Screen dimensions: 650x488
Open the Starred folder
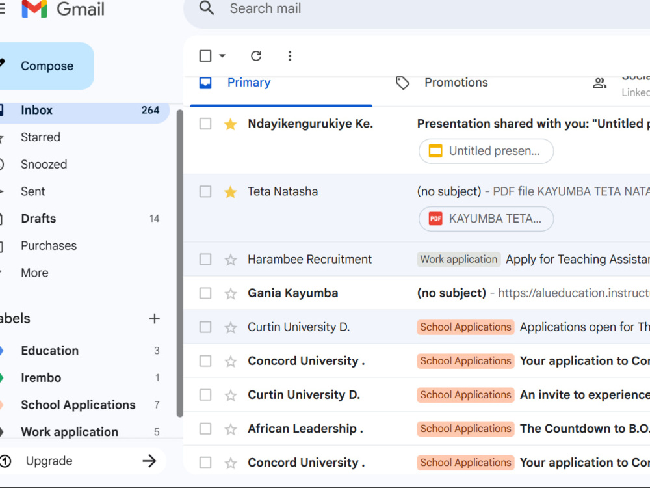[x=40, y=137]
